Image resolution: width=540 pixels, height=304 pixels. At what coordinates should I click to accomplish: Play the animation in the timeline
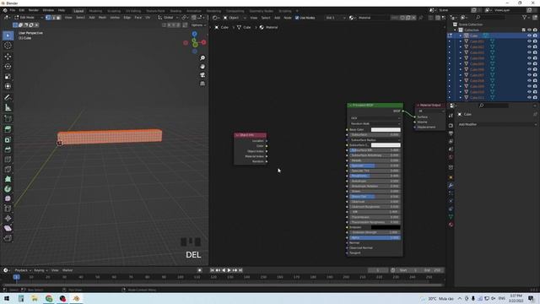pyautogui.click(x=229, y=270)
